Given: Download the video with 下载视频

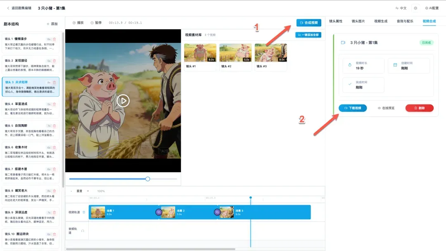Looking at the screenshot, I should click(x=353, y=108).
